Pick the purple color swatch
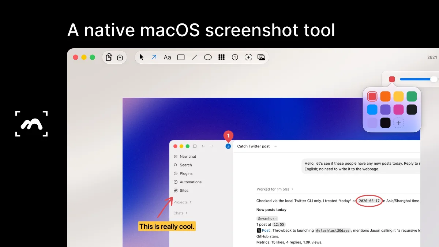 tap(385, 109)
